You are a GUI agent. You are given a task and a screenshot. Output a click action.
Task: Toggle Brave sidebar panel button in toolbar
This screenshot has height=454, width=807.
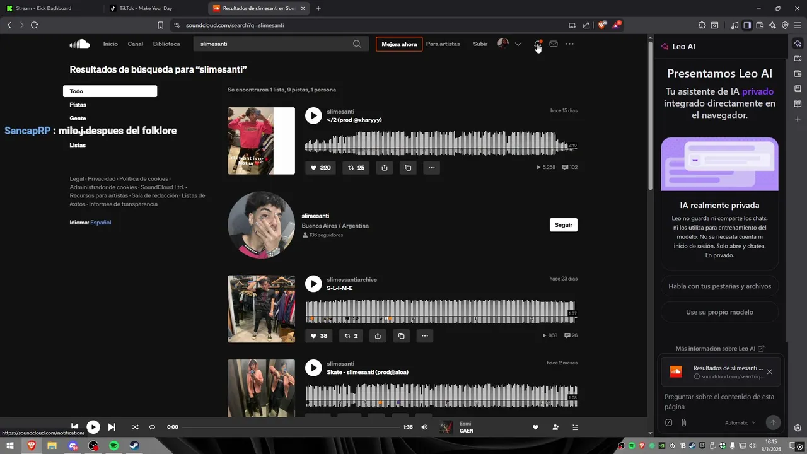coord(747,25)
